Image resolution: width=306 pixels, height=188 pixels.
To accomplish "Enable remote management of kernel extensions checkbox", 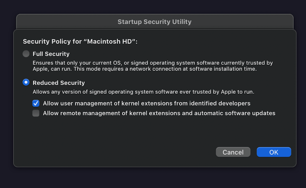I will point(36,113).
